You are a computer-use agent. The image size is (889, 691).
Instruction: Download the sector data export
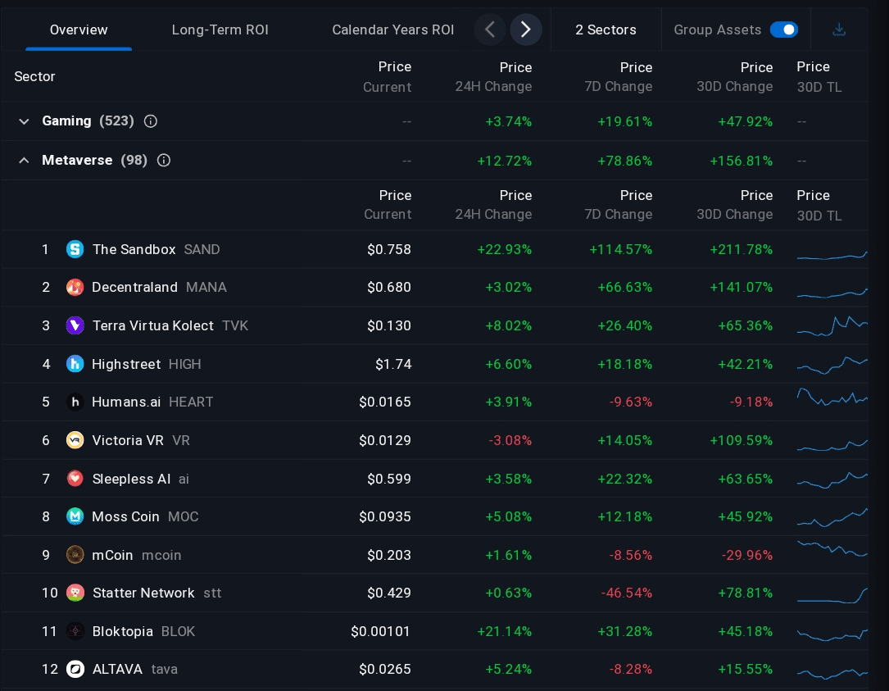pos(839,30)
